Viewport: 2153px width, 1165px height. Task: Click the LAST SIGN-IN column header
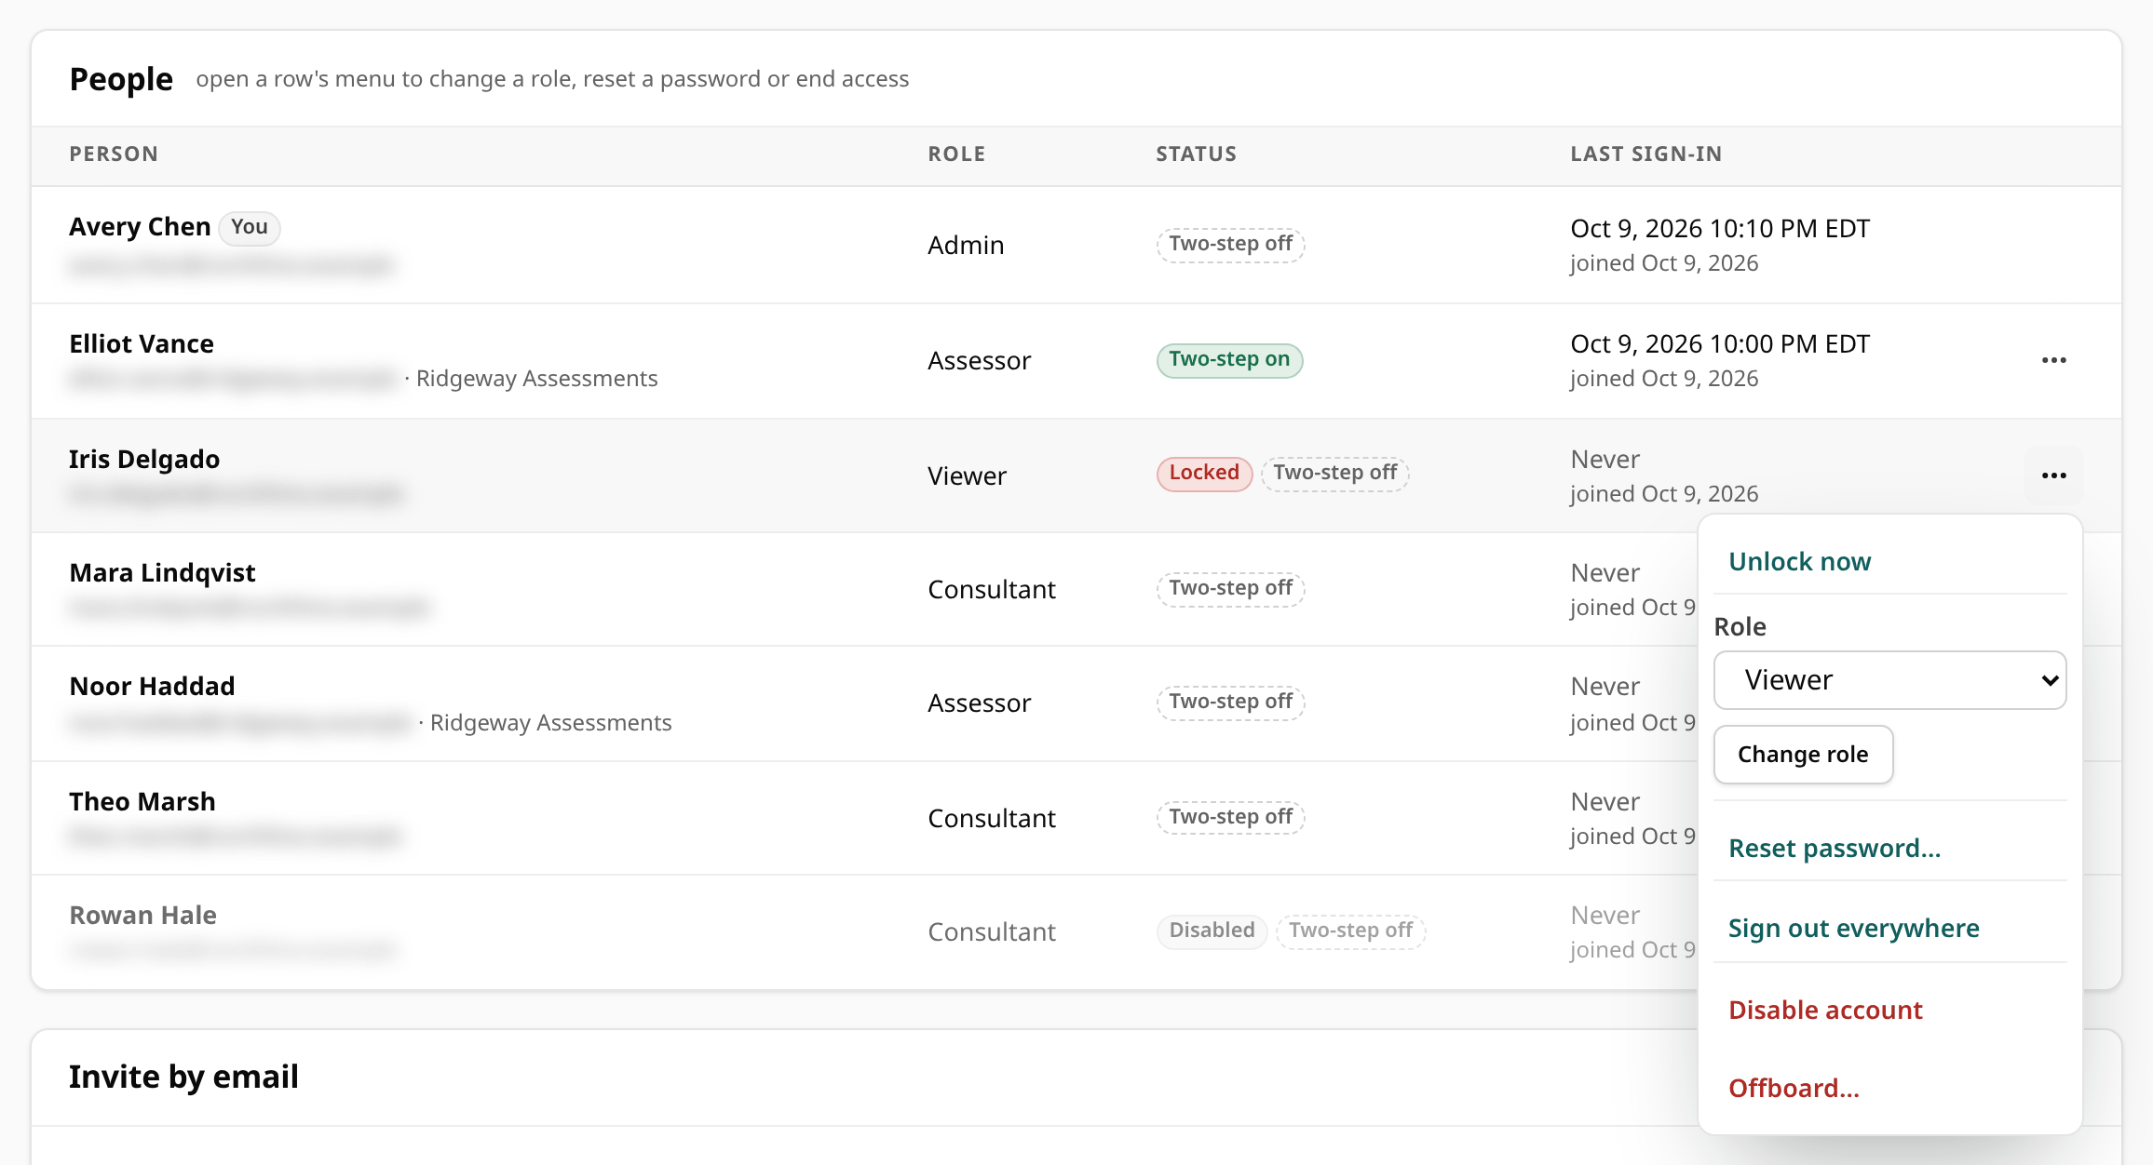pos(1645,154)
